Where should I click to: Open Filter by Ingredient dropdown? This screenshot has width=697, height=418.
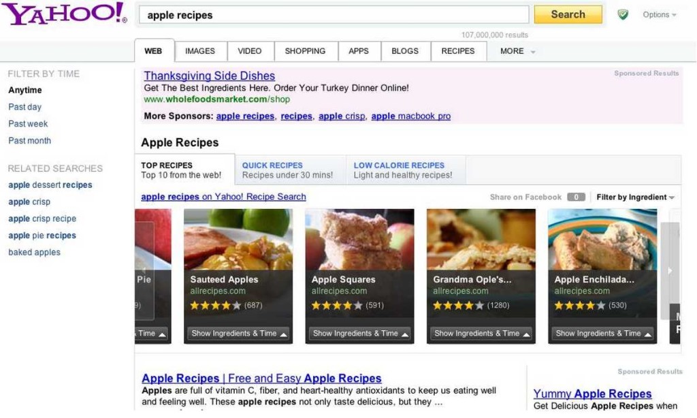click(635, 197)
